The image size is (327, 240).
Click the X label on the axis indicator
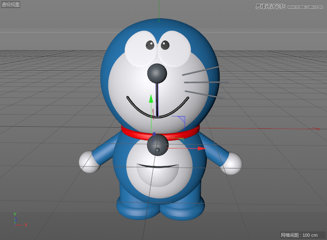(x=25, y=224)
